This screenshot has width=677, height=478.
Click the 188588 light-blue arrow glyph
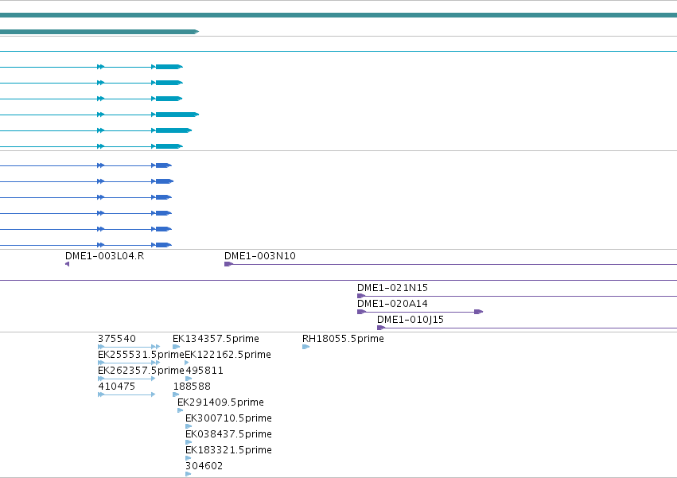[176, 394]
